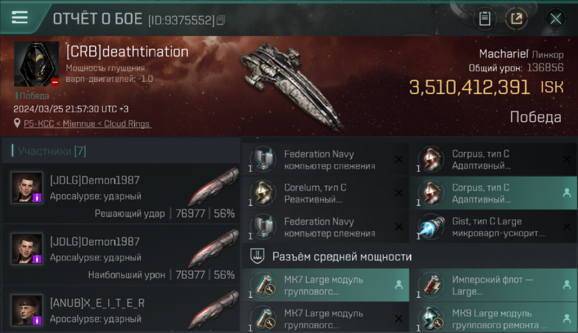Open the P5-KCC location link

tap(87, 124)
